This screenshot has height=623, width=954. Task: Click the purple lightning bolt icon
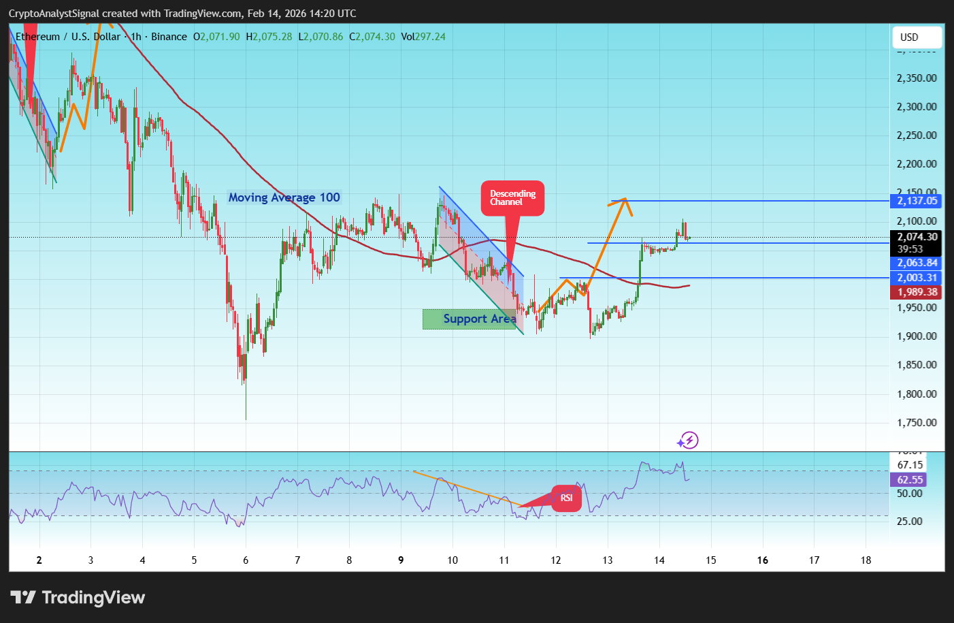click(689, 441)
